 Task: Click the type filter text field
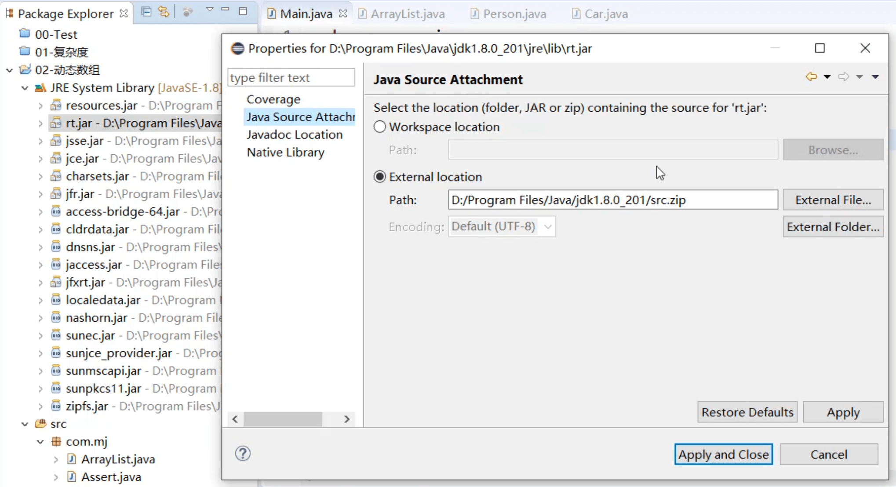tap(291, 77)
